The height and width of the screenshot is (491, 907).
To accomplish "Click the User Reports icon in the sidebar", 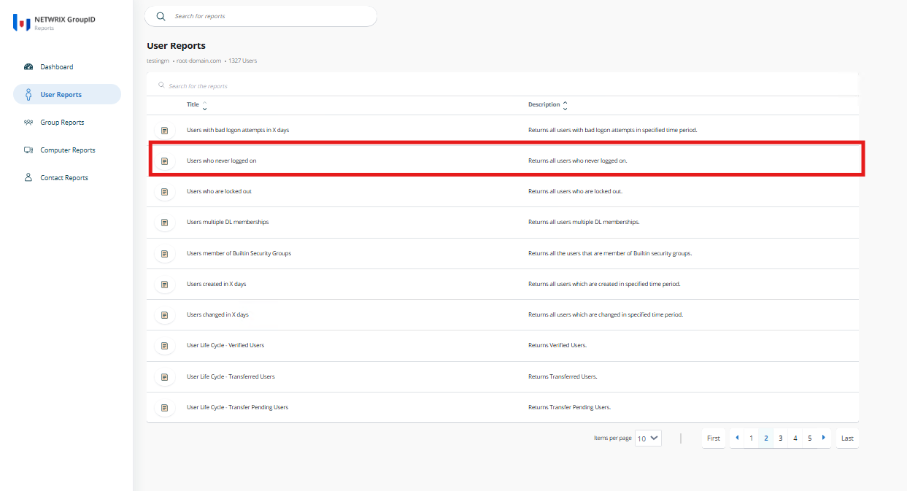I will pos(28,93).
